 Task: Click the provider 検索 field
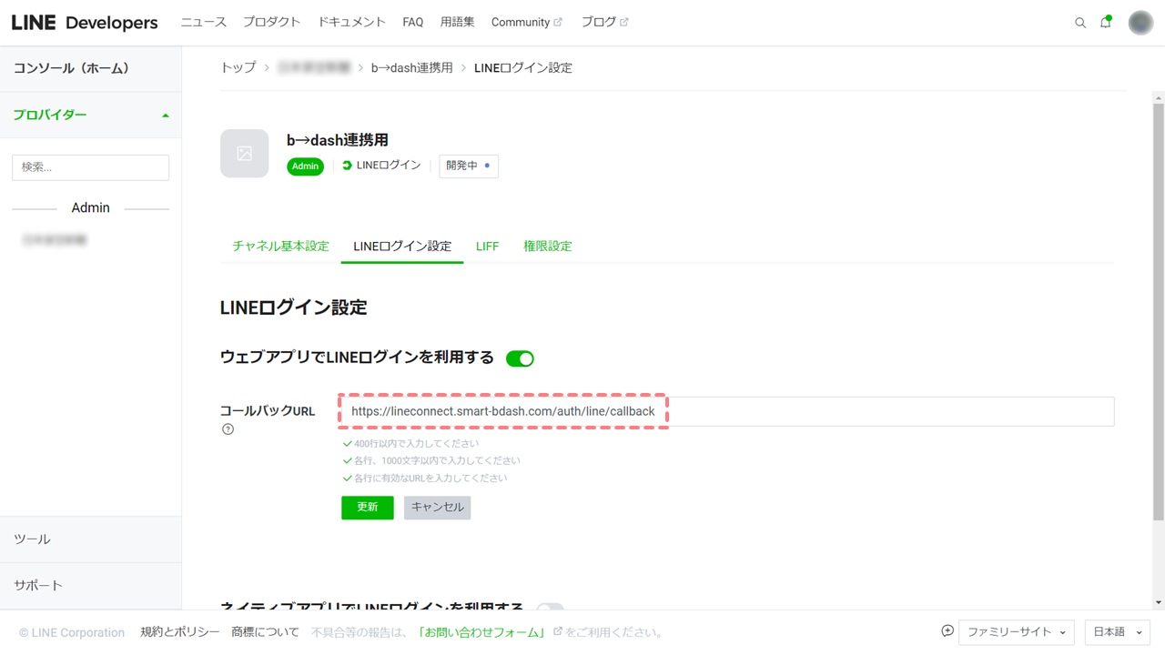click(x=90, y=167)
